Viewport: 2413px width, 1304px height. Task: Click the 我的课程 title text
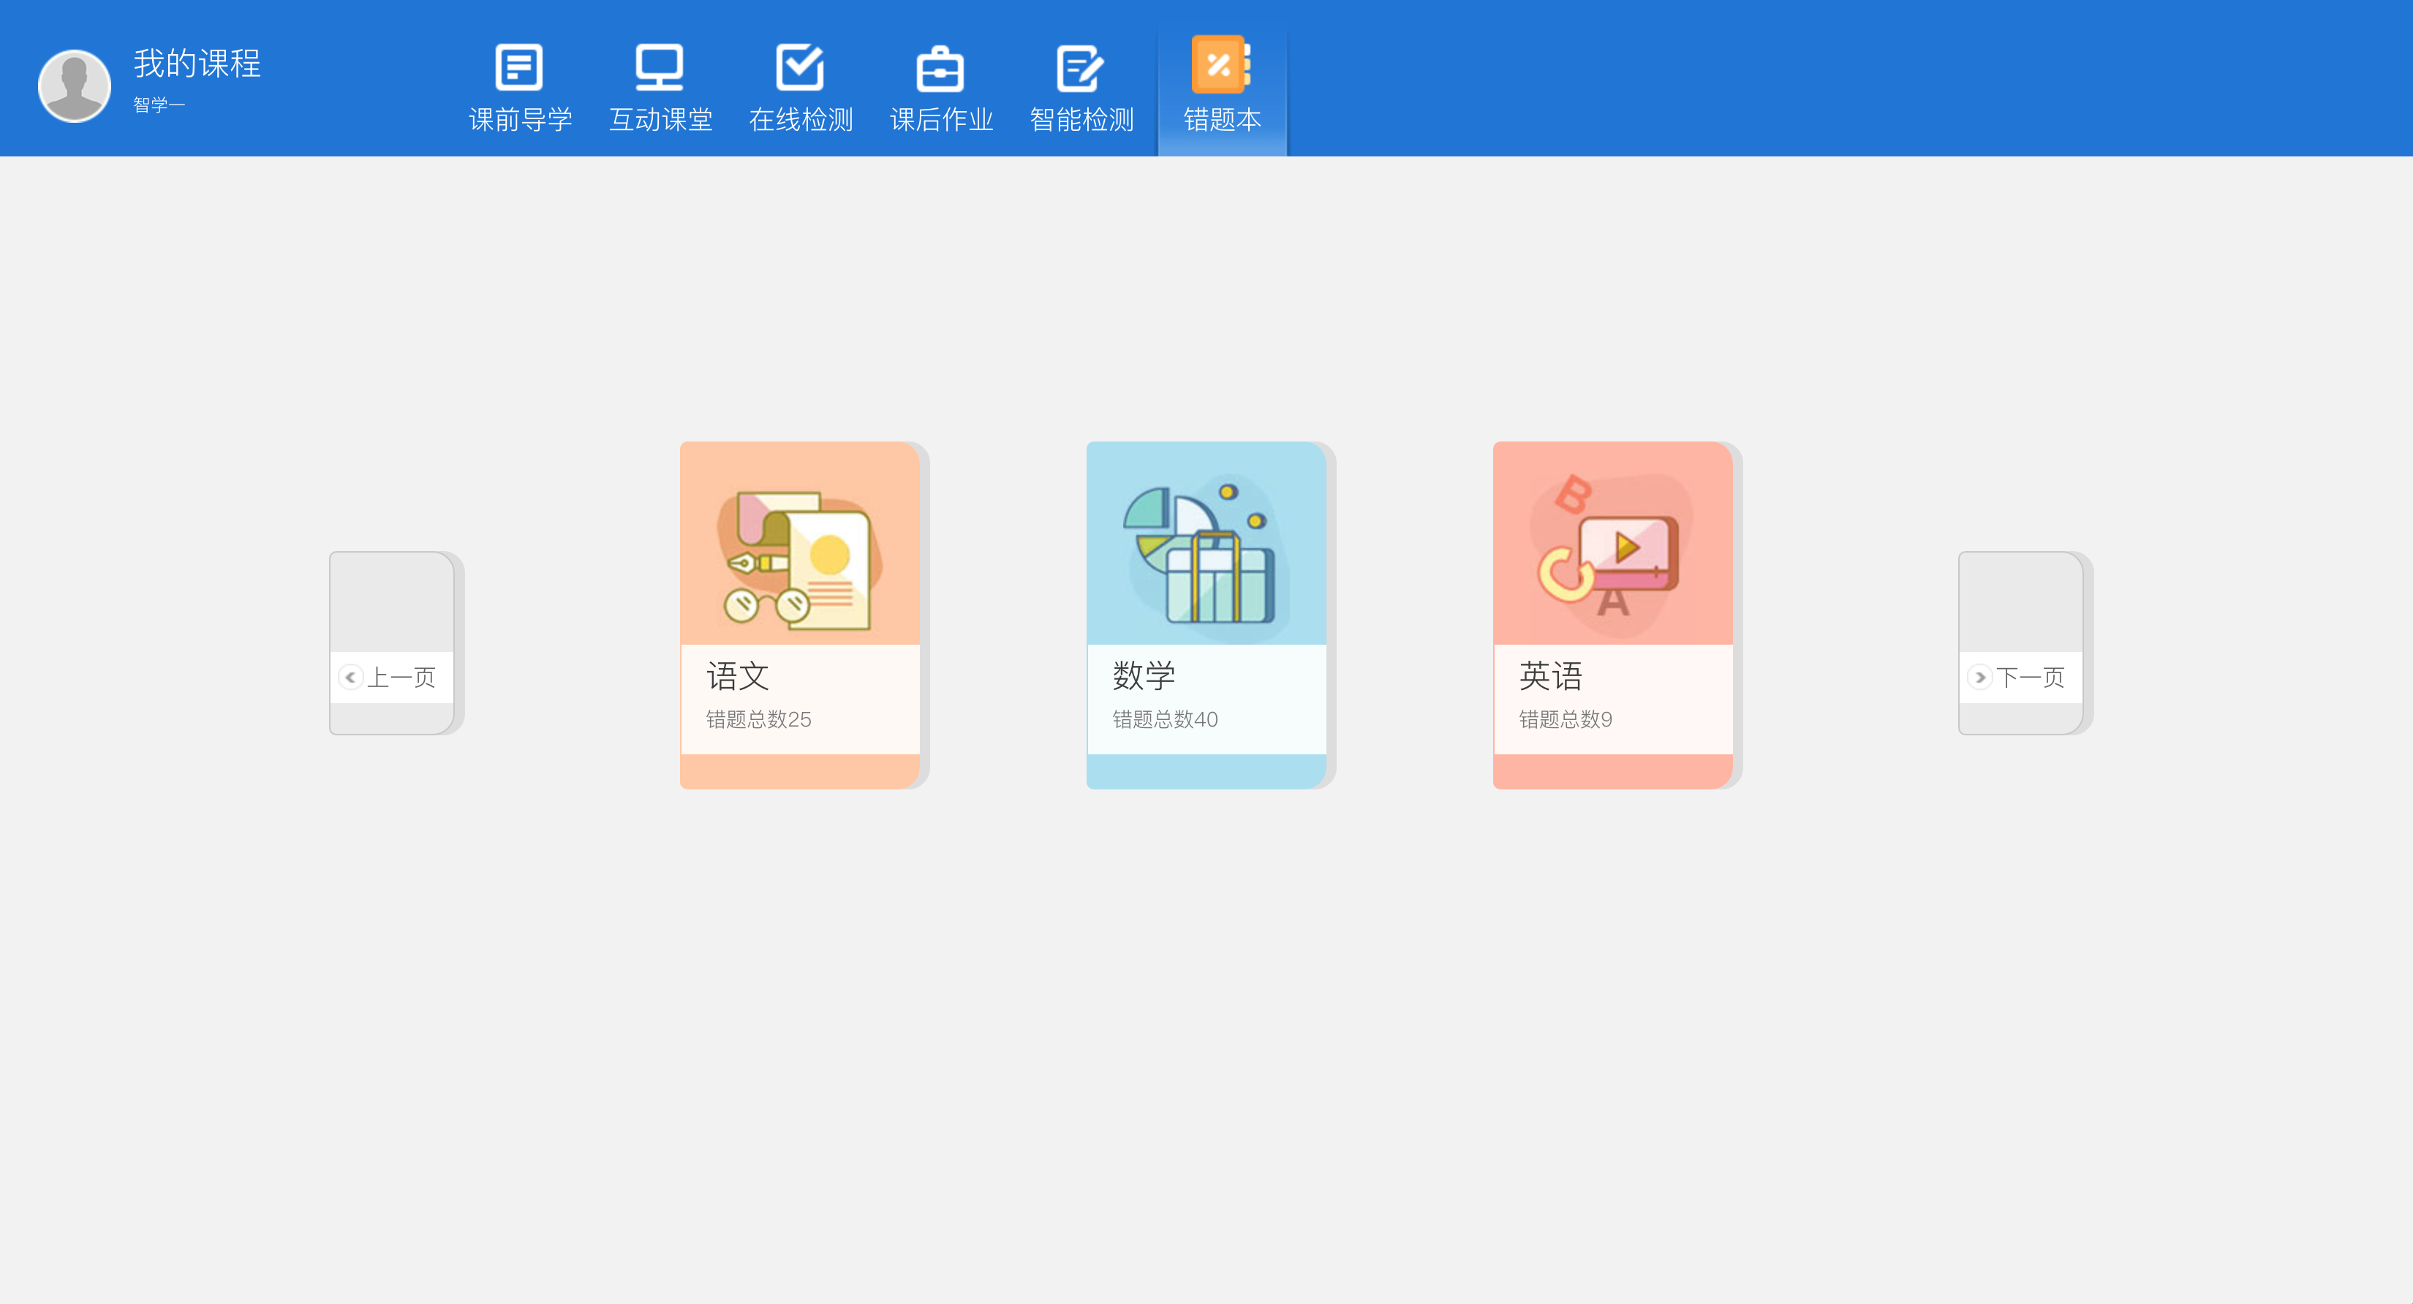[x=197, y=64]
